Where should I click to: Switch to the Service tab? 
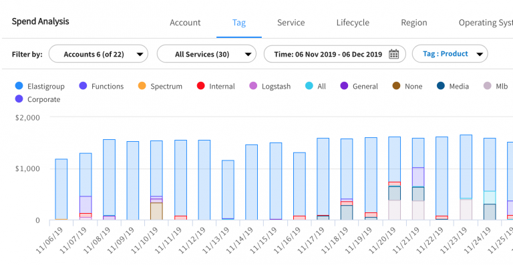[291, 23]
